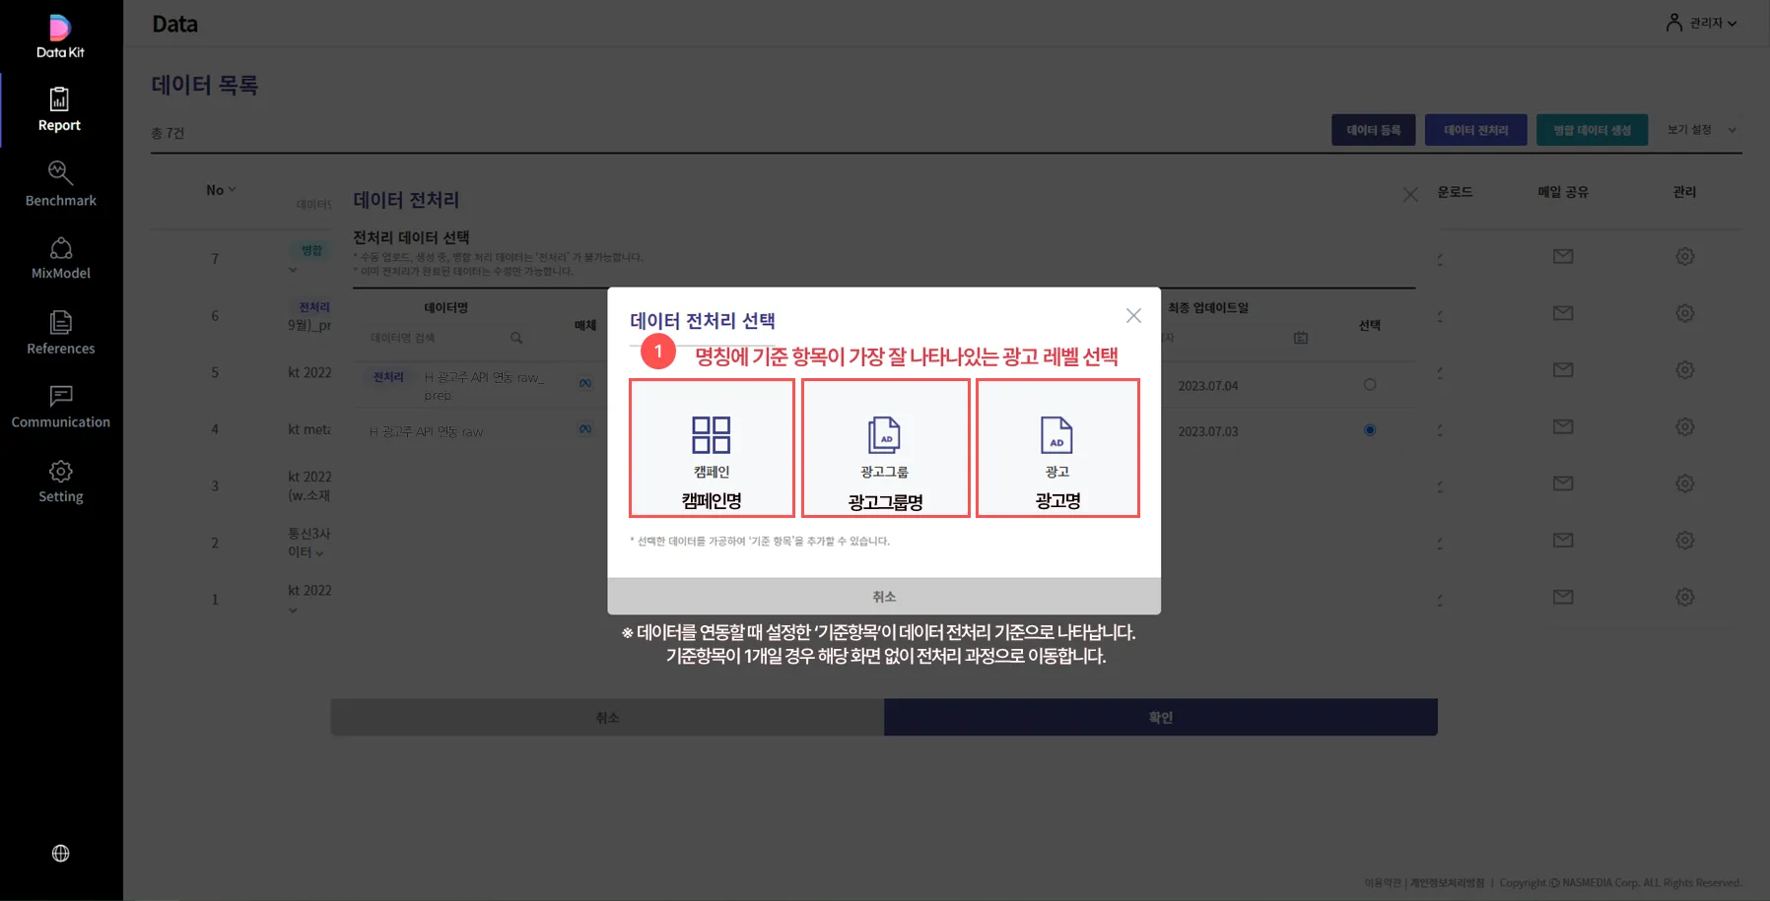Expand row 2 통신3사 chevron
Screen dimensions: 1770x901
(x=319, y=553)
